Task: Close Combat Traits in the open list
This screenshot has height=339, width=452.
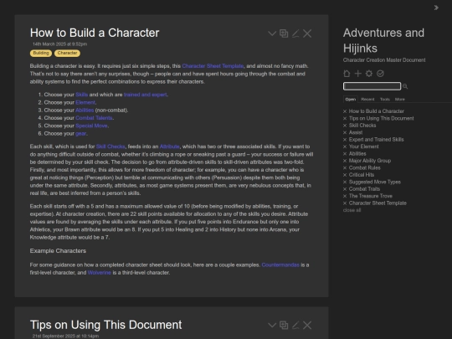Action: 345,189
